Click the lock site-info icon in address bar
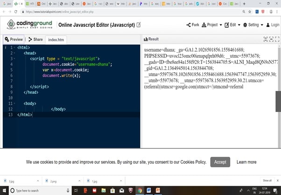 [23, 12]
